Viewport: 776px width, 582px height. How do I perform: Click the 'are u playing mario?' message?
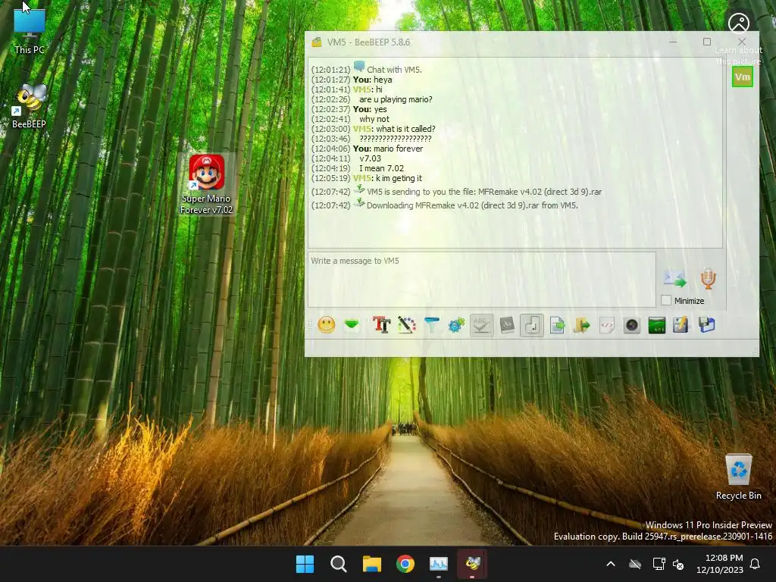click(x=396, y=99)
